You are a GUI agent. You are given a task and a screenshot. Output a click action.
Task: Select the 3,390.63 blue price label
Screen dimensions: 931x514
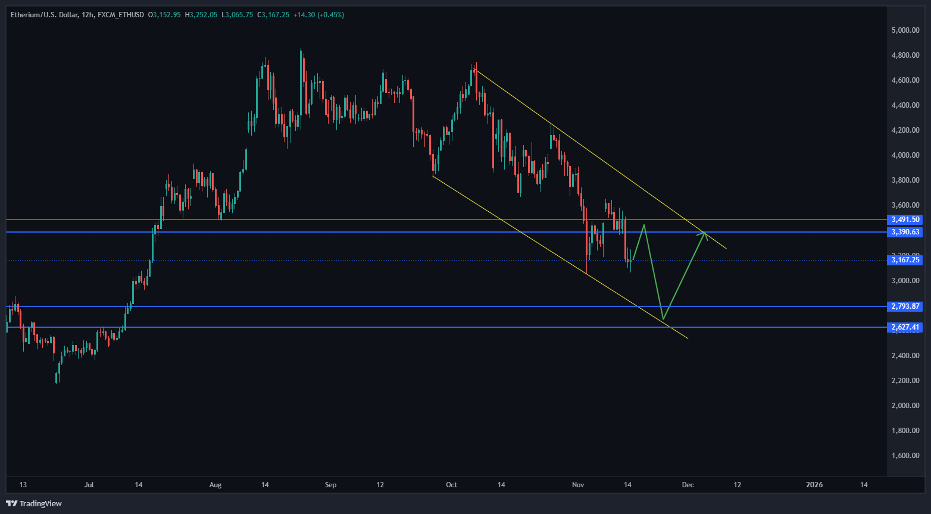(905, 232)
